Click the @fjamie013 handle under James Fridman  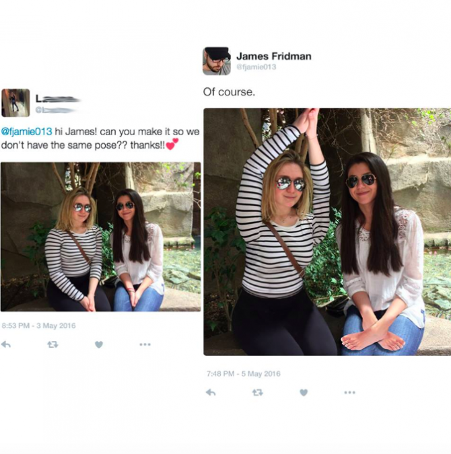tap(256, 67)
